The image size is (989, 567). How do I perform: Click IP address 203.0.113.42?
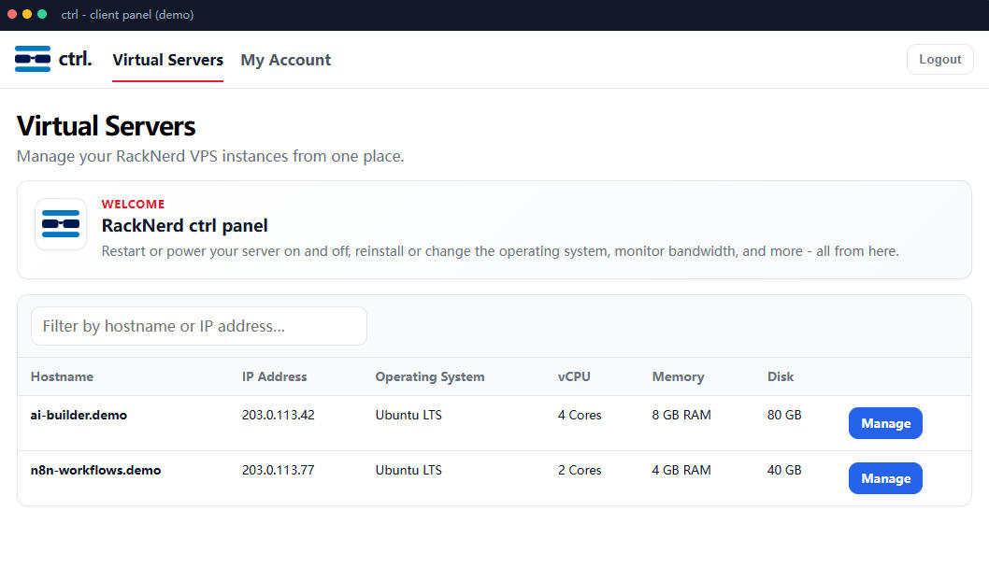pos(279,415)
